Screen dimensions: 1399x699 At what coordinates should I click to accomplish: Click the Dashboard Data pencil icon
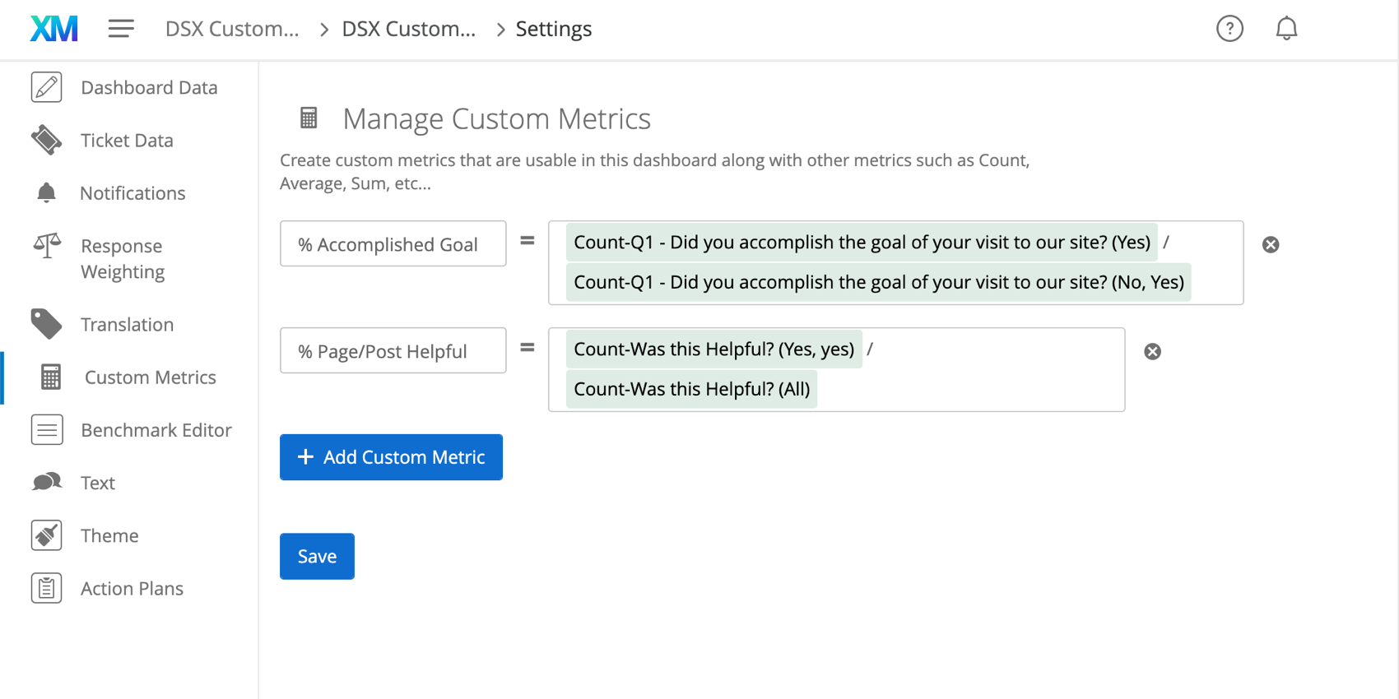click(x=47, y=87)
